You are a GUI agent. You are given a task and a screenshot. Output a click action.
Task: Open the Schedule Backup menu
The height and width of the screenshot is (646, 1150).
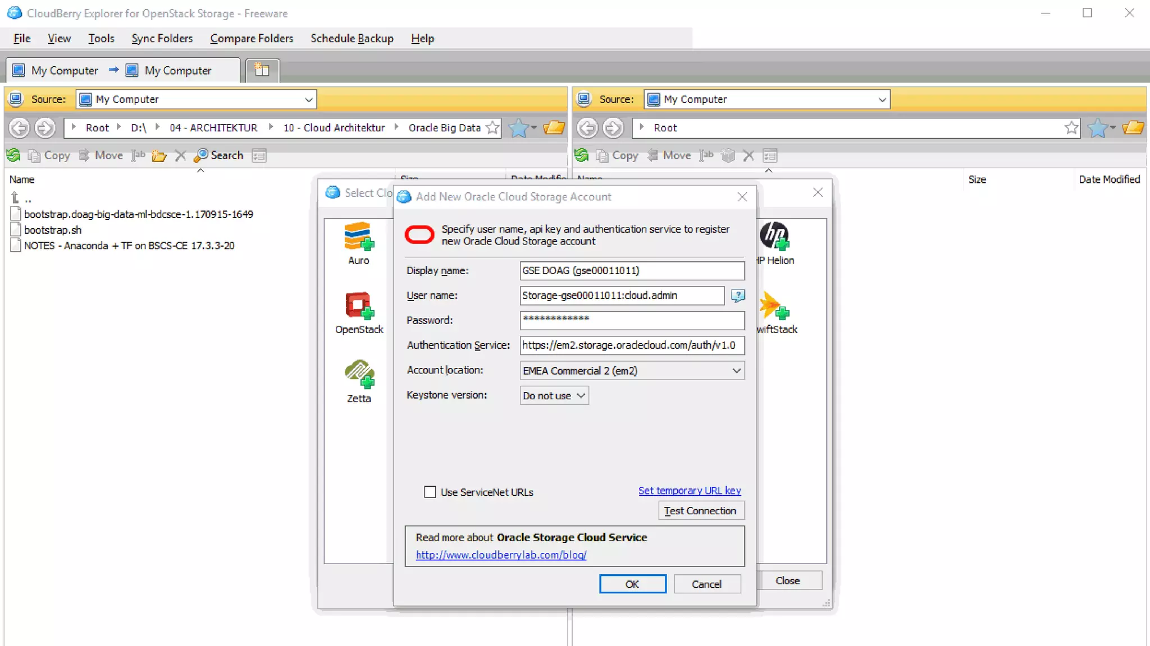point(352,38)
